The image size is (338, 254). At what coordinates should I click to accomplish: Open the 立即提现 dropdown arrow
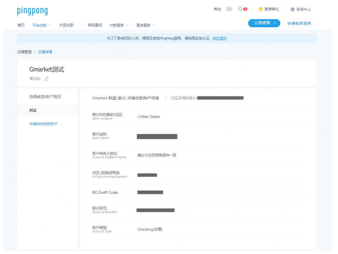coord(275,23)
